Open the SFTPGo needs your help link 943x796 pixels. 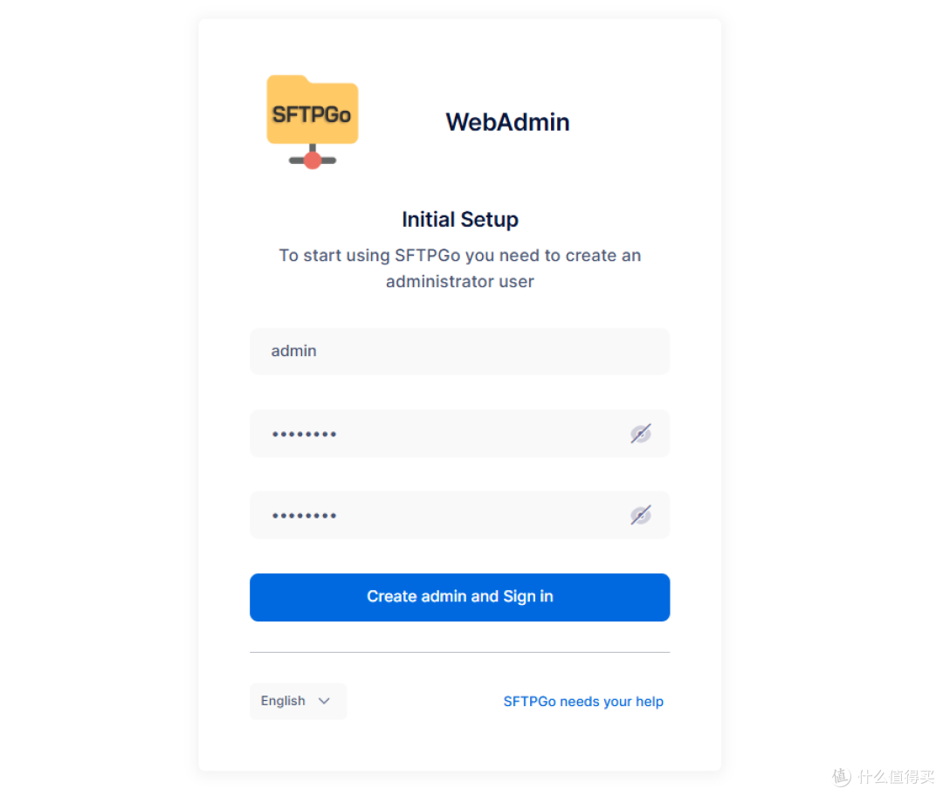583,702
